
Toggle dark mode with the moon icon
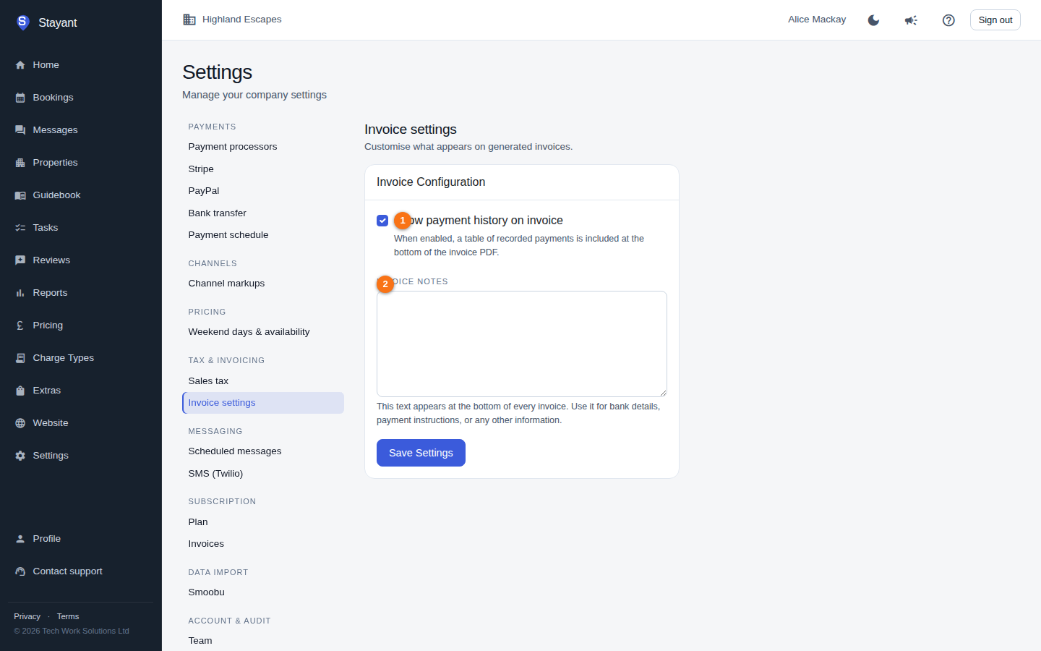pos(873,20)
